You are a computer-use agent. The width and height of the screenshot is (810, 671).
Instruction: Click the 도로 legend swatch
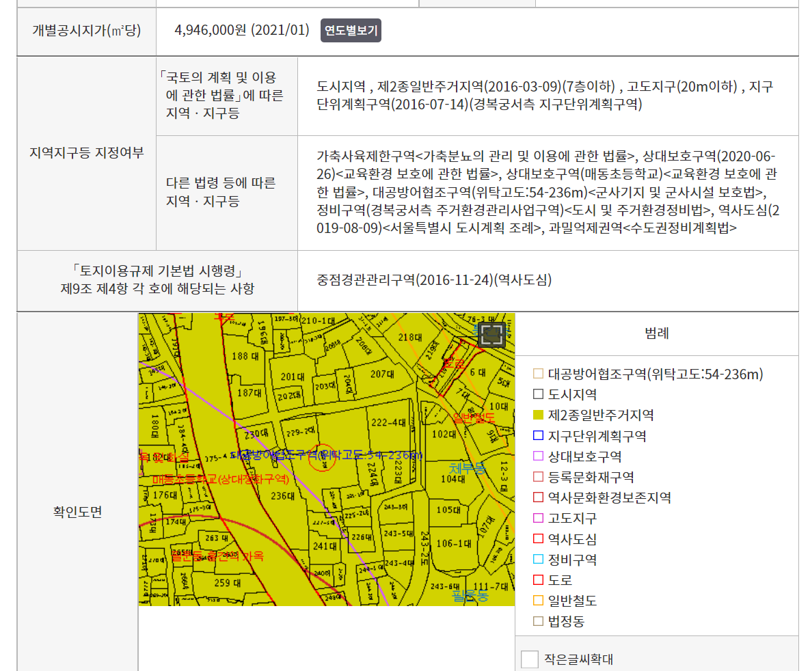538,579
